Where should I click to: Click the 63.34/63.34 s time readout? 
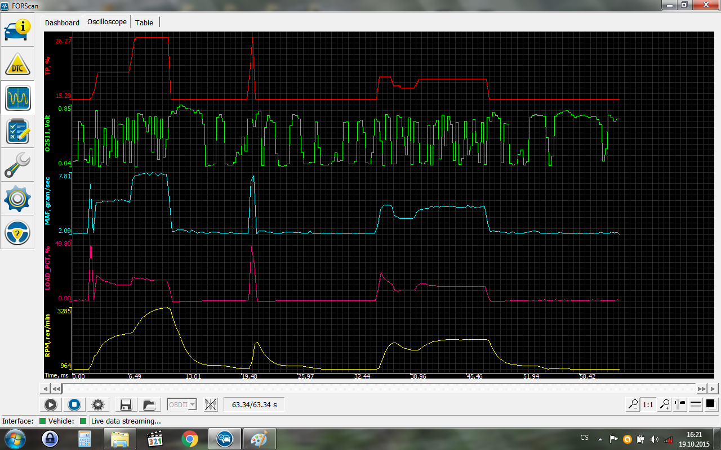(254, 404)
